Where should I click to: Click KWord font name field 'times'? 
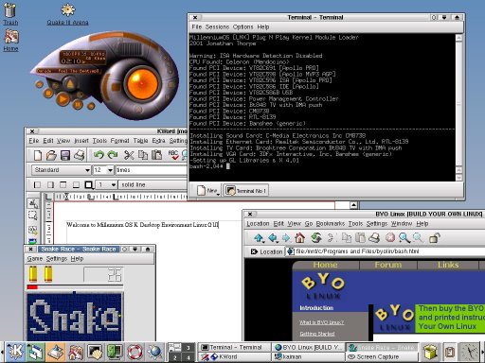point(152,170)
